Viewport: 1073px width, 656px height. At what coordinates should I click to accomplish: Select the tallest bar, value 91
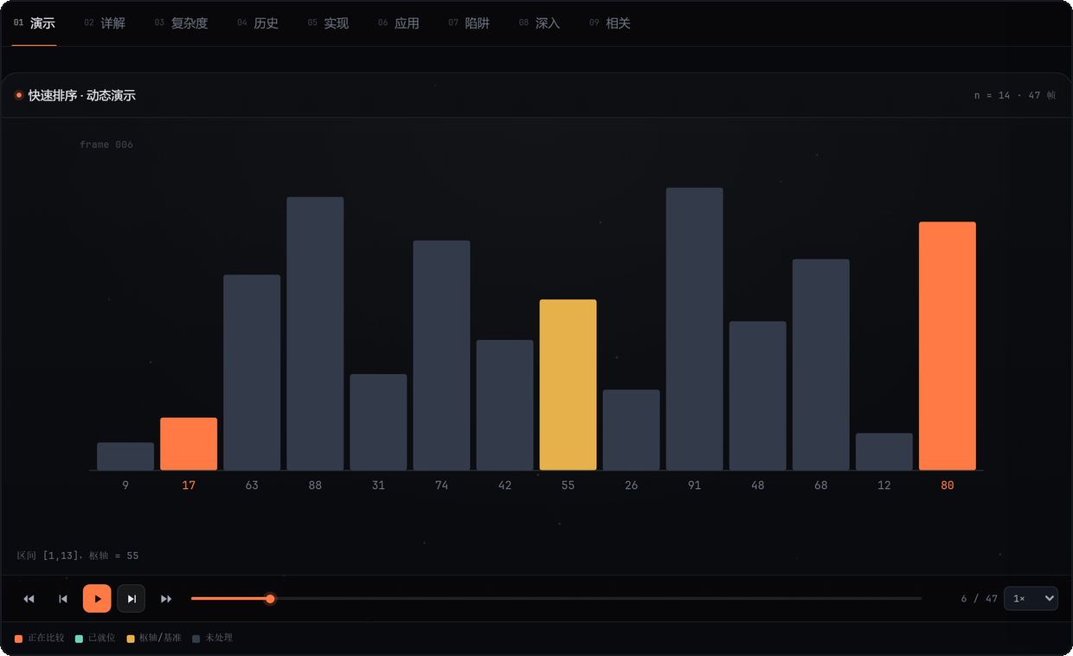coord(695,329)
